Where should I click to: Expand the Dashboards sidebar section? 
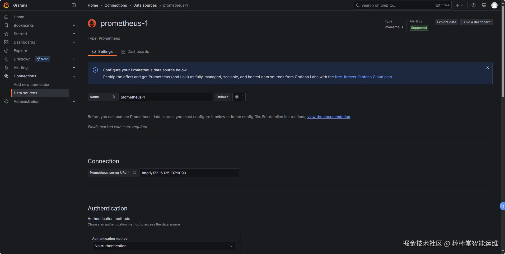[x=74, y=42]
